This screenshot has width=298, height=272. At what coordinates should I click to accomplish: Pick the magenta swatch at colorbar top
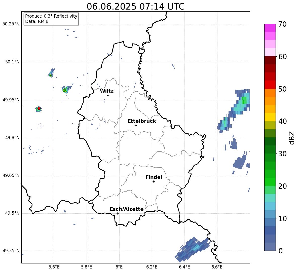[x=270, y=28]
